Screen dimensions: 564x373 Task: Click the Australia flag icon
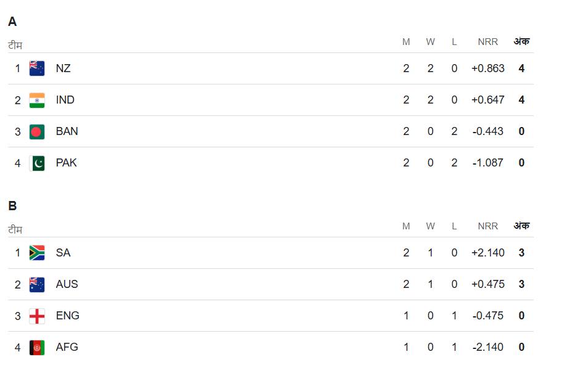pos(37,284)
